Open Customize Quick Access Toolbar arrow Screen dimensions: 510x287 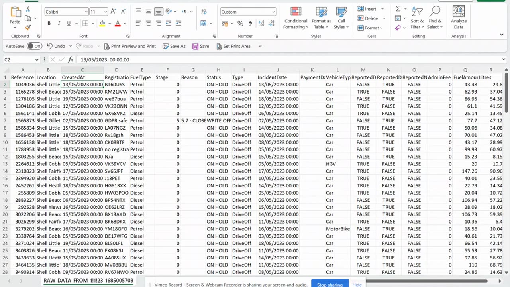260,46
